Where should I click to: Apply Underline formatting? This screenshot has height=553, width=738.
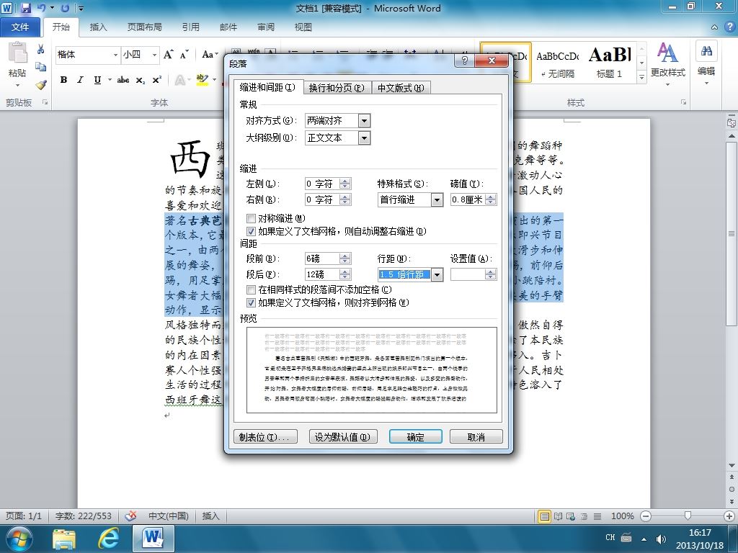(x=97, y=80)
